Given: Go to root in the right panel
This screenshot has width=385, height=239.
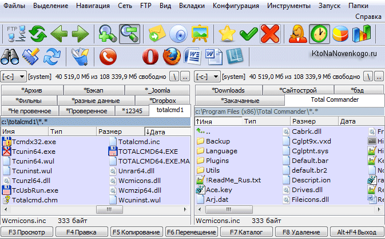Looking at the screenshot, I should 368,77.
